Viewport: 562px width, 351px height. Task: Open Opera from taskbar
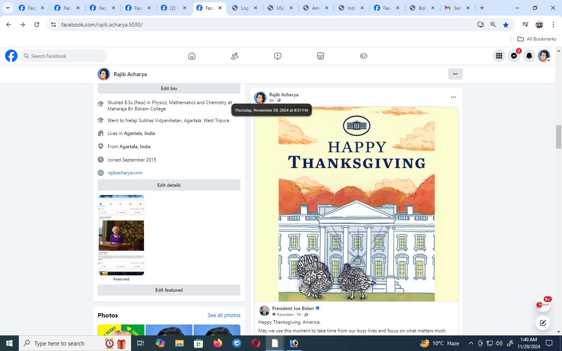(256, 343)
